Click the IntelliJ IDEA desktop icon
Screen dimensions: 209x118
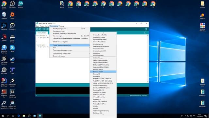tap(4, 83)
